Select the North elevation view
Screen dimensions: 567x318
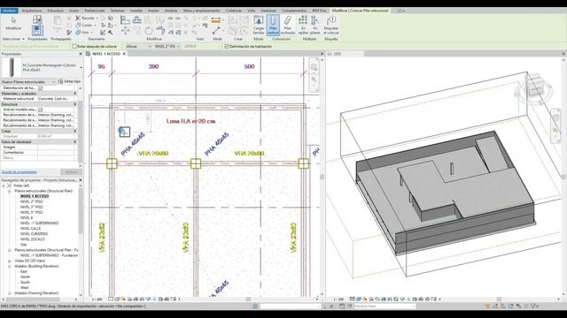25,276
